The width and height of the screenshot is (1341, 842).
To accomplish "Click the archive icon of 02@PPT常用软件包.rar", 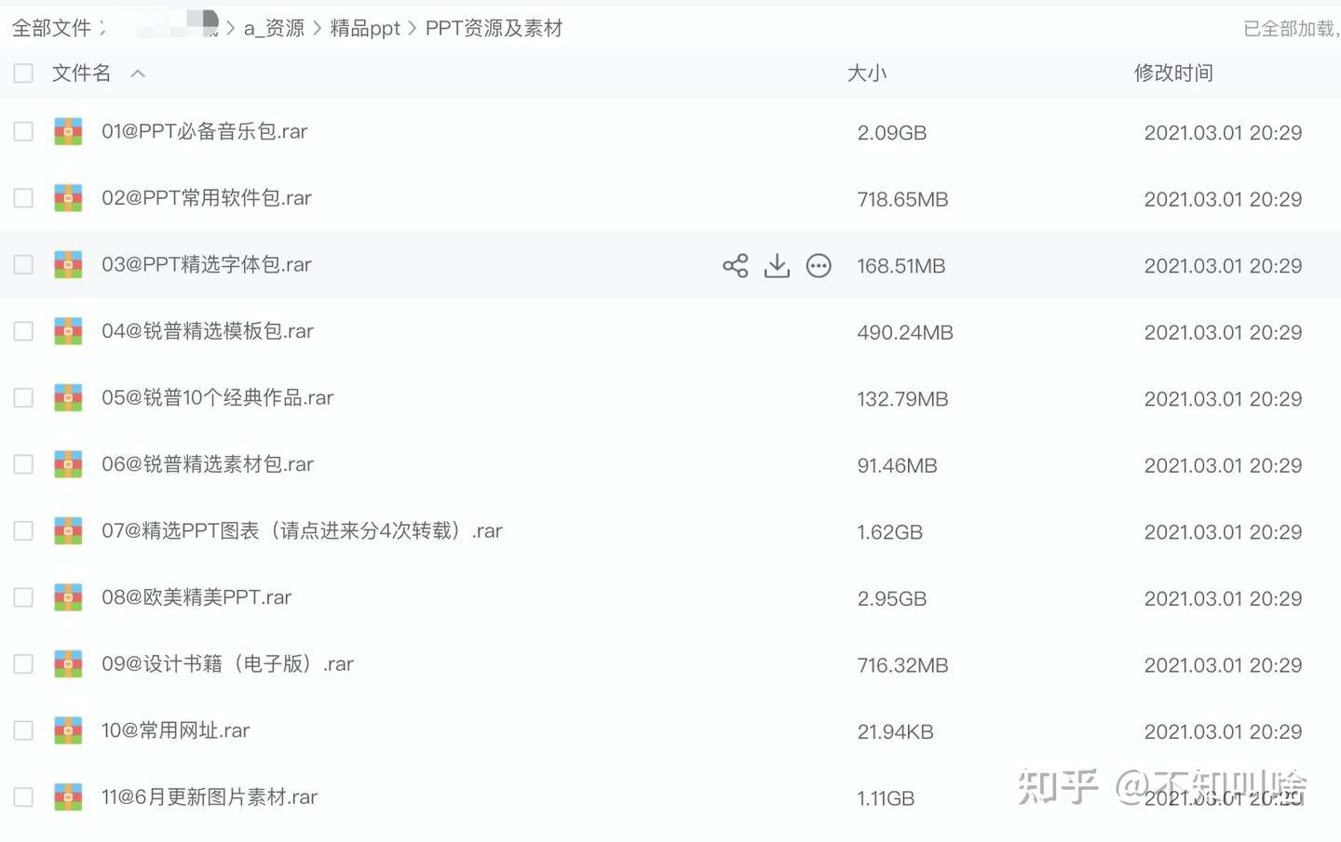I will pos(68,198).
